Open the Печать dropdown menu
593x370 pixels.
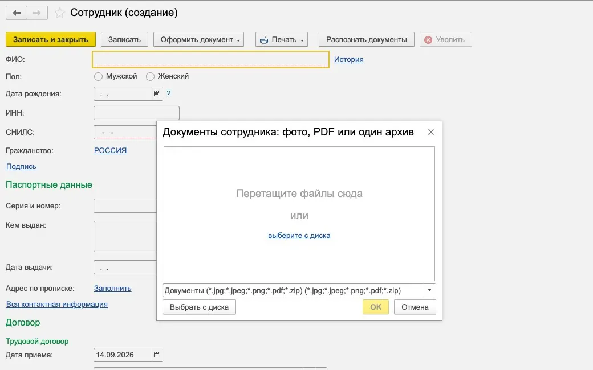(x=281, y=40)
